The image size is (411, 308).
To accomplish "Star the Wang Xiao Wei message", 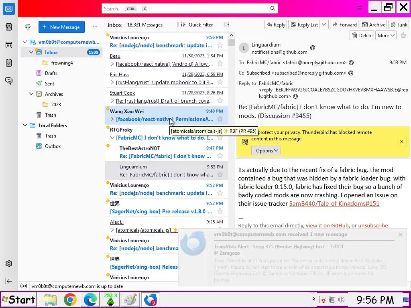I will [x=220, y=119].
